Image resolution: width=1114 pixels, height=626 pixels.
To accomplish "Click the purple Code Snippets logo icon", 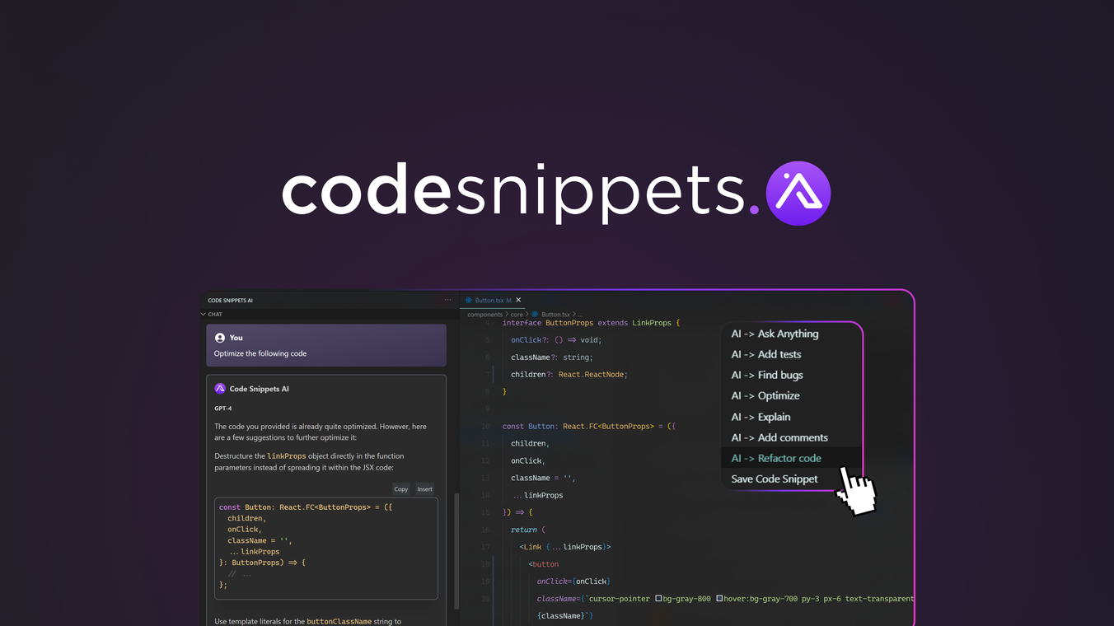I will click(798, 194).
